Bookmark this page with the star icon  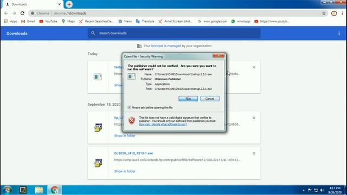324,13
